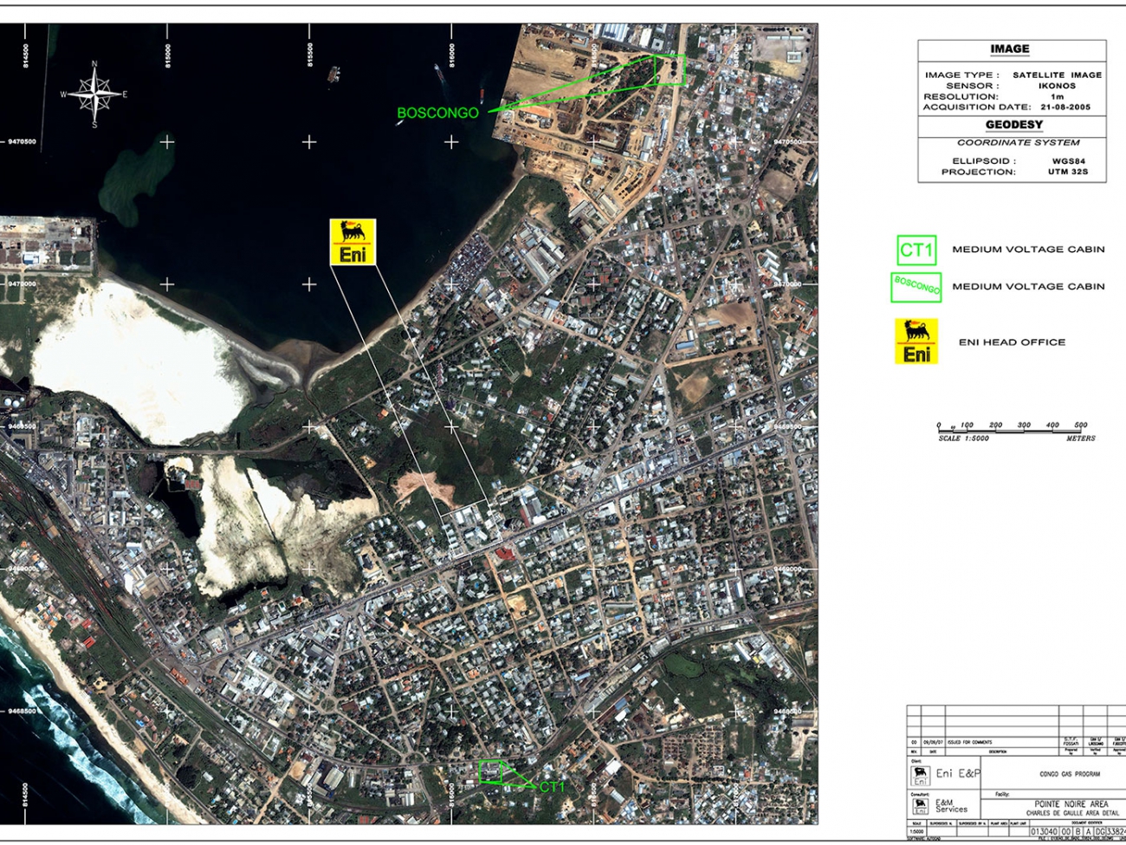Click the 9470500 grid label on left edge

22,141
